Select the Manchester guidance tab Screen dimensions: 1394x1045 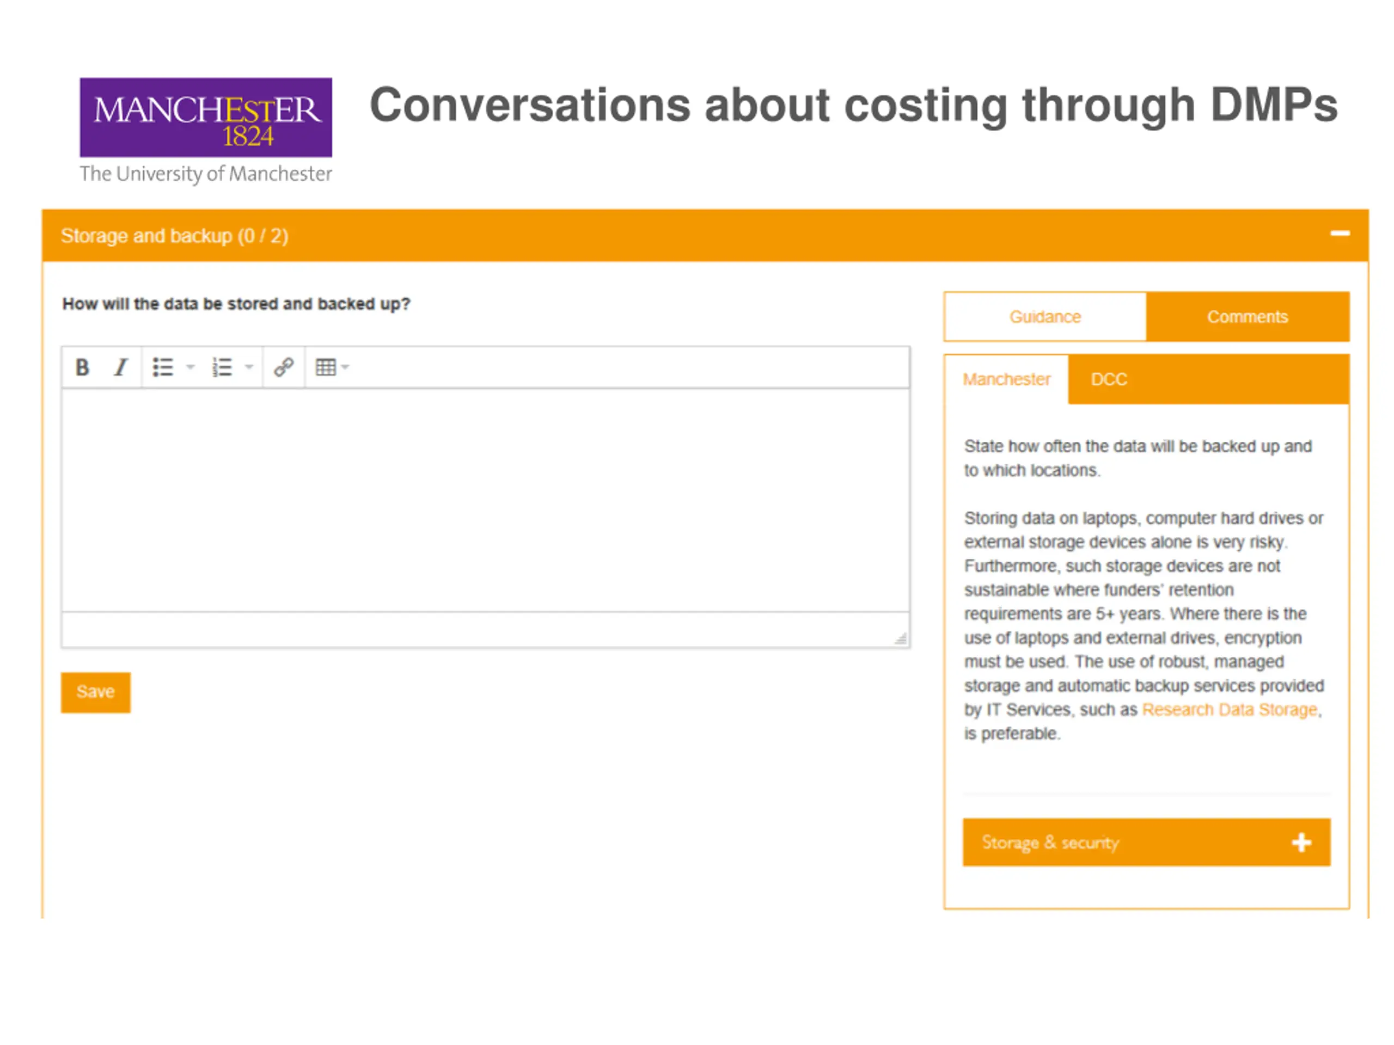pos(1006,379)
